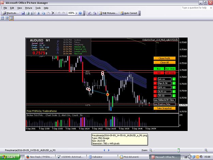Click the red minus beside TP: 50

[x=155, y=96]
